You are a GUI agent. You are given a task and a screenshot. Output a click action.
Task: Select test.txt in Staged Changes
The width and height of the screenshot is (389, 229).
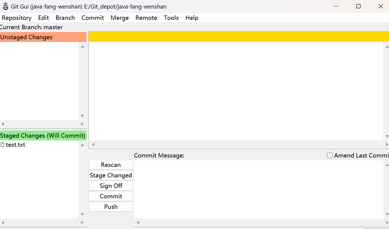[x=15, y=145]
